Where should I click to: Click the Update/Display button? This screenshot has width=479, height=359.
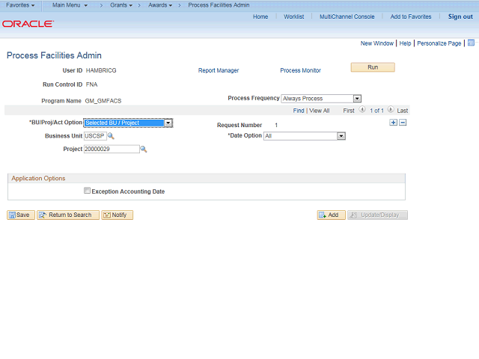377,215
